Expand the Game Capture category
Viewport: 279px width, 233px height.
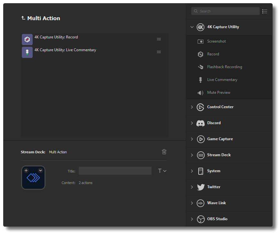click(192, 139)
